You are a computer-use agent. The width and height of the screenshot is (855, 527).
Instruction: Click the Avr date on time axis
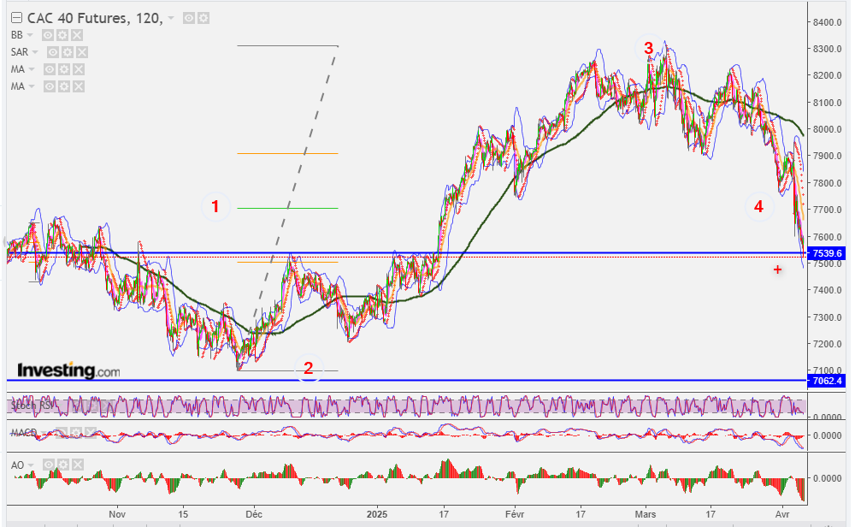(x=782, y=514)
